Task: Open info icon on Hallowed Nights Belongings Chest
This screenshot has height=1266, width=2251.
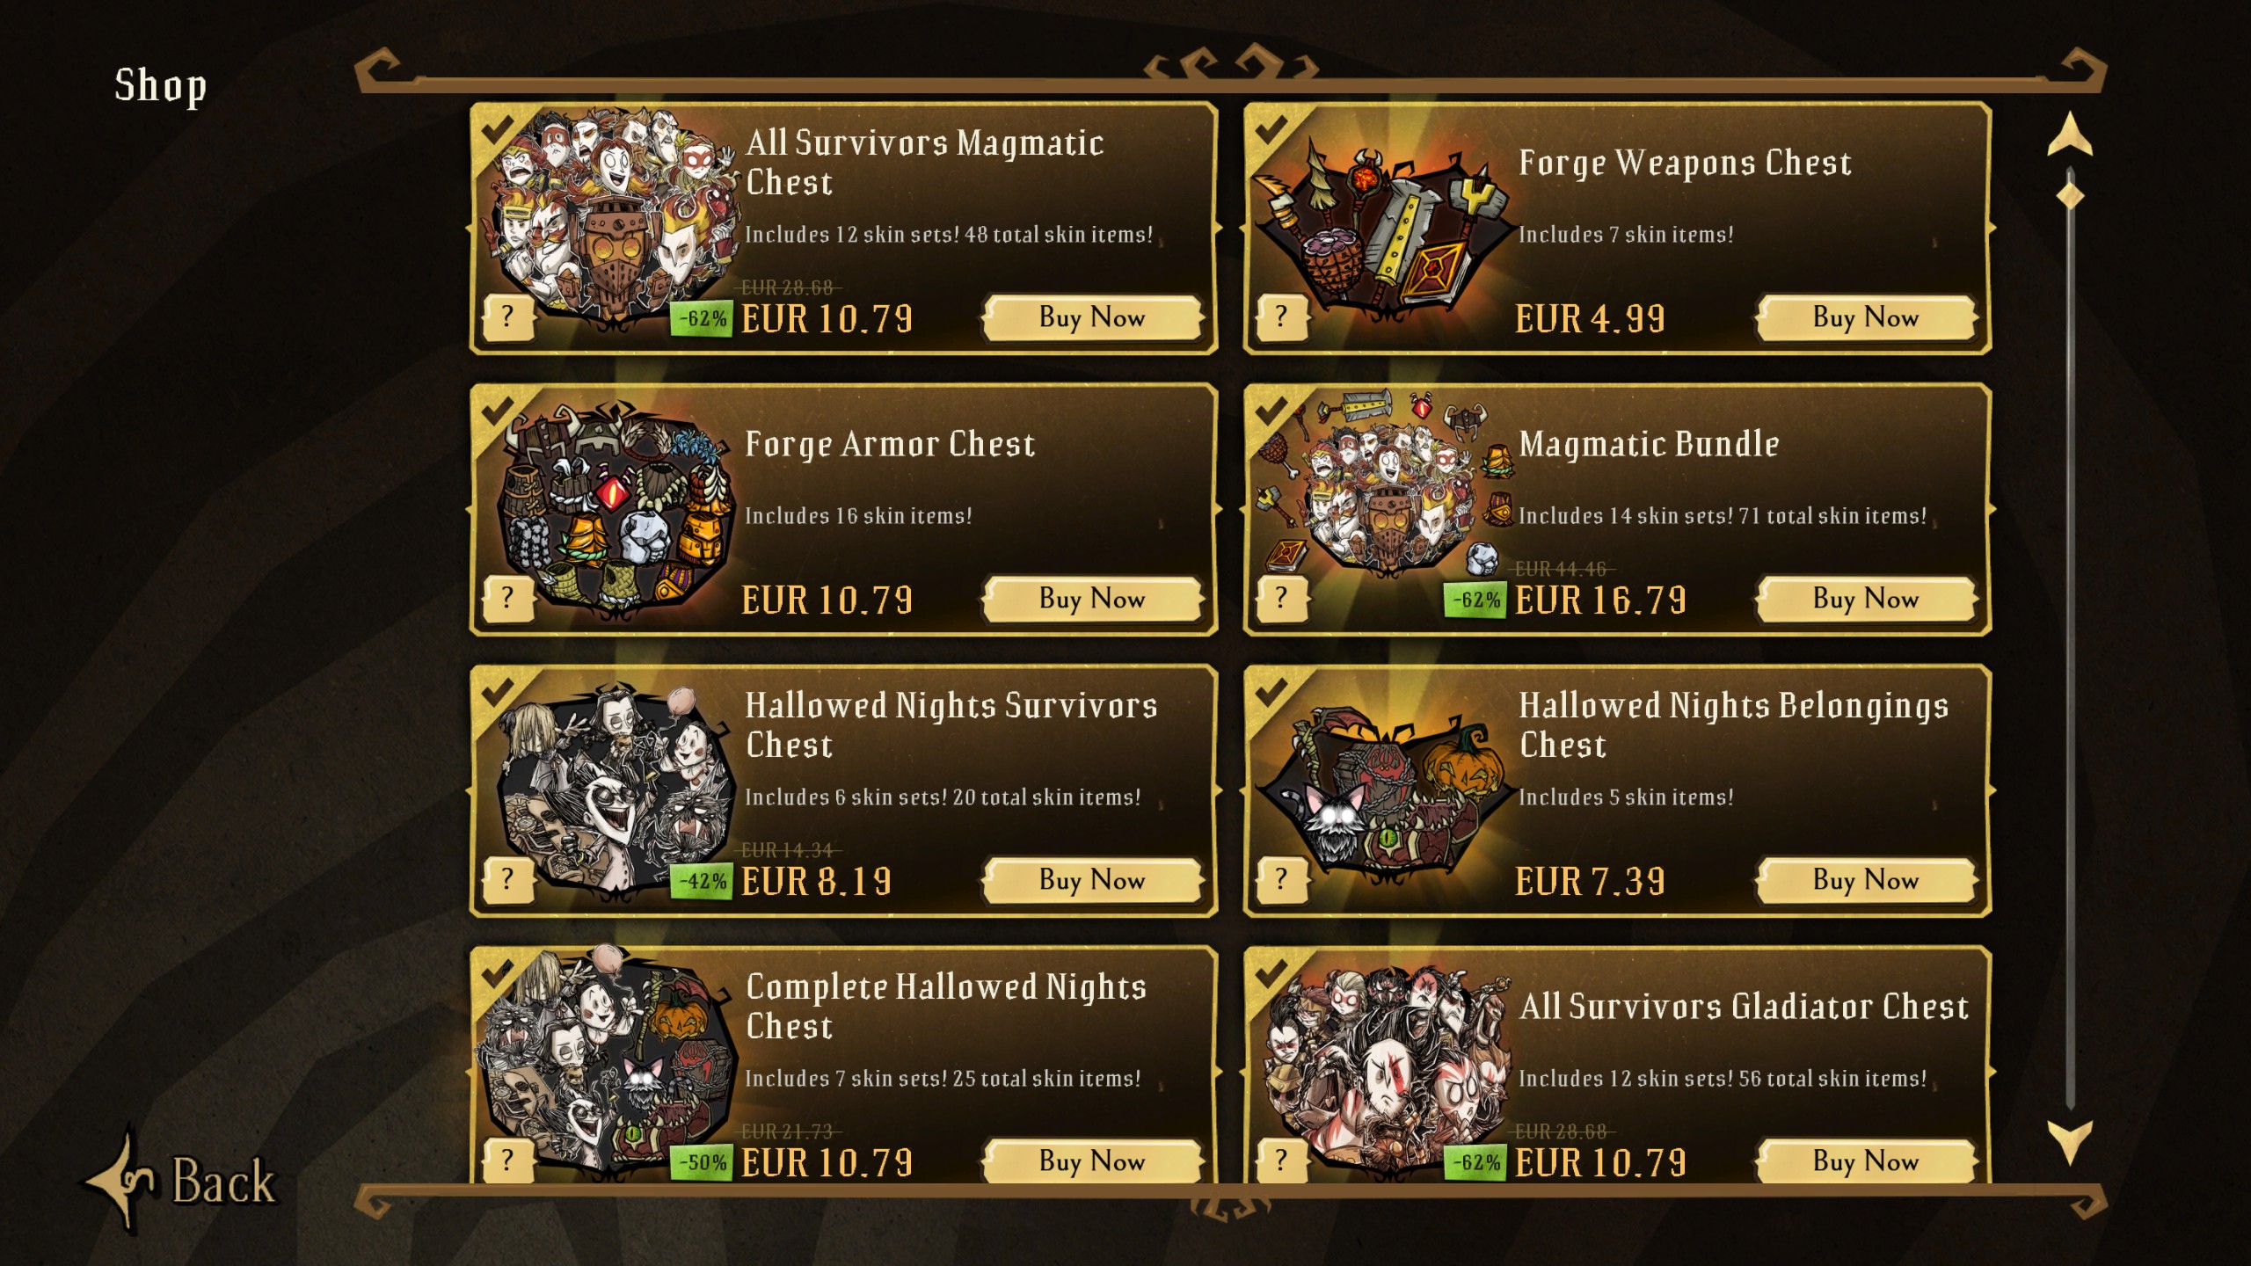Action: click(1282, 879)
